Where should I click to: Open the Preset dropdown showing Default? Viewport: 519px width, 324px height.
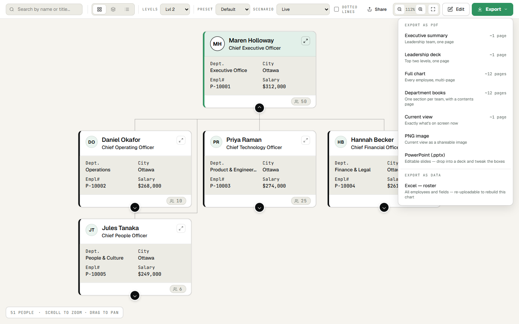[x=233, y=9]
